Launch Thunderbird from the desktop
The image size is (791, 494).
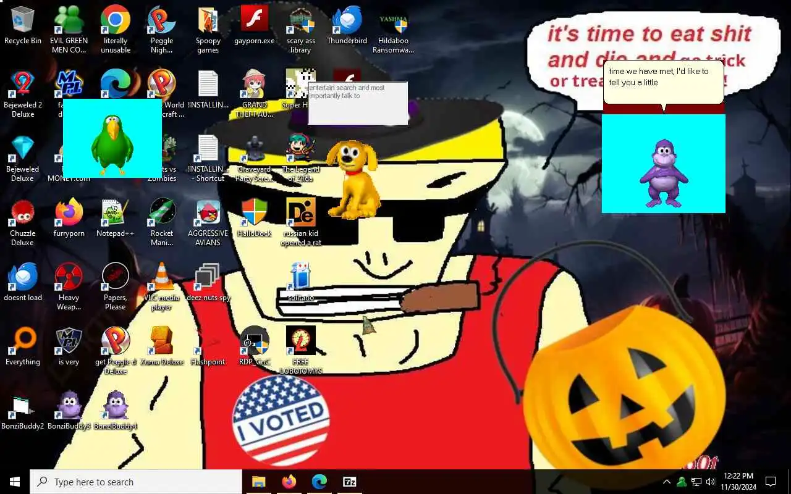tap(347, 26)
